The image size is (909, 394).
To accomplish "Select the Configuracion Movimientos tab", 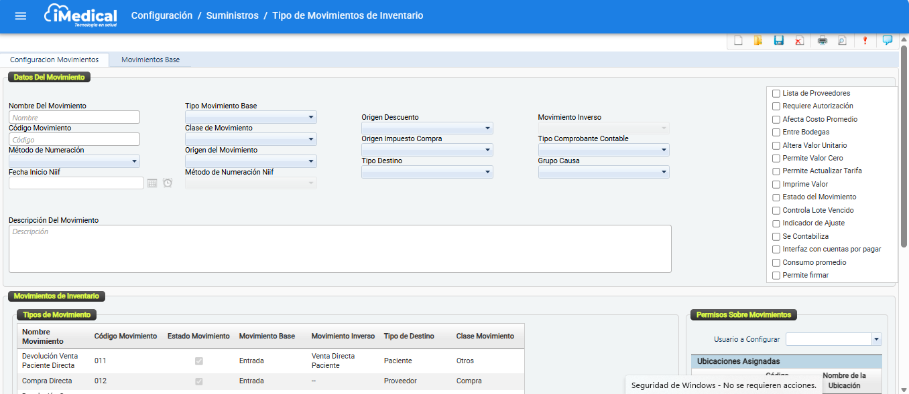I will (54, 60).
